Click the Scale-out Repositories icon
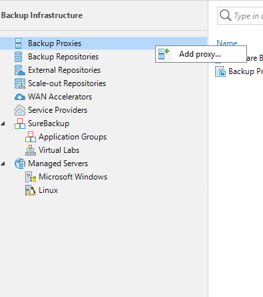This screenshot has width=263, height=297. 20,83
